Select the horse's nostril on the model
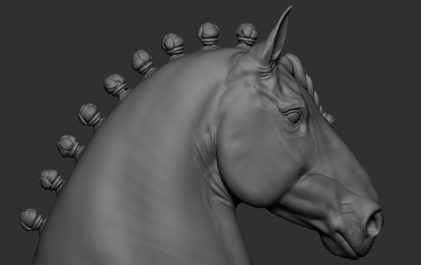This screenshot has height=265, width=421. [x=374, y=223]
